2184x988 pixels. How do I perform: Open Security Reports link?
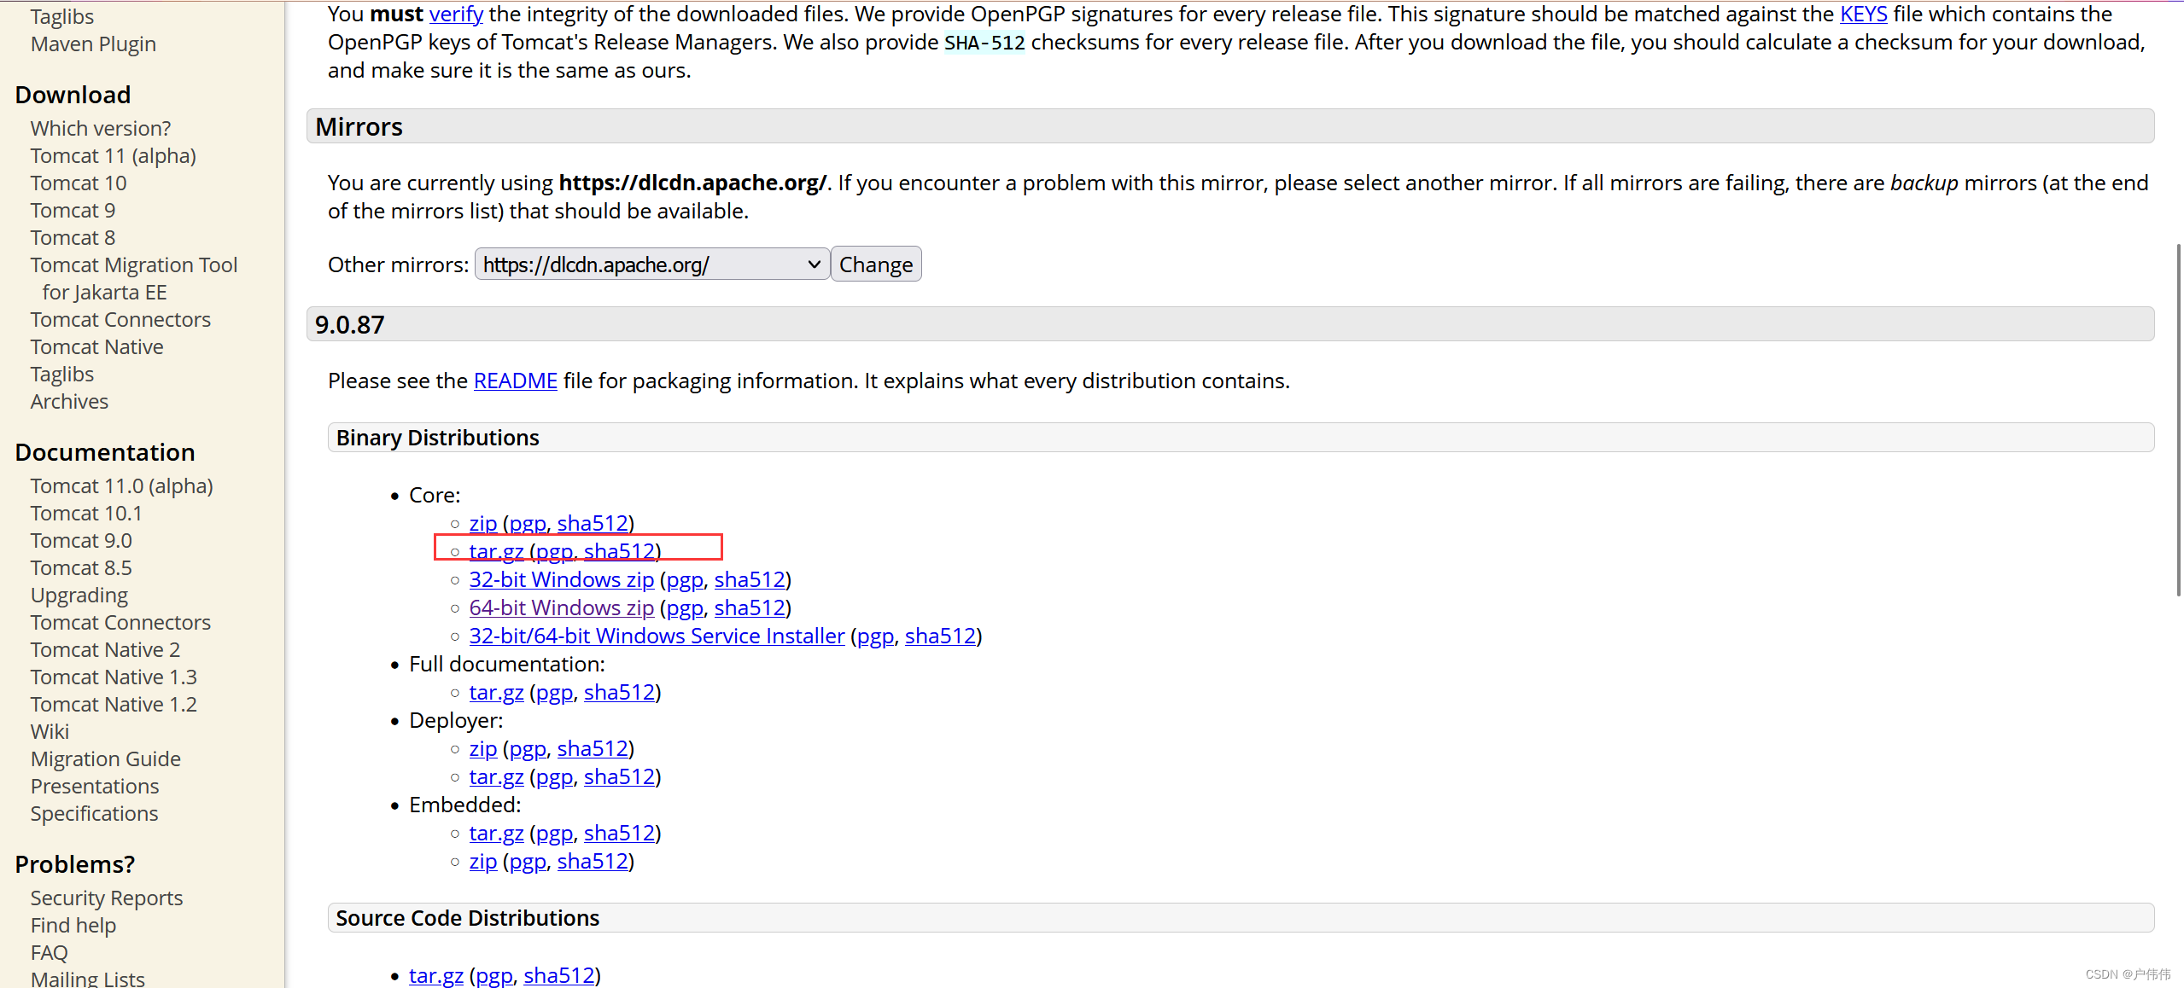click(x=107, y=898)
